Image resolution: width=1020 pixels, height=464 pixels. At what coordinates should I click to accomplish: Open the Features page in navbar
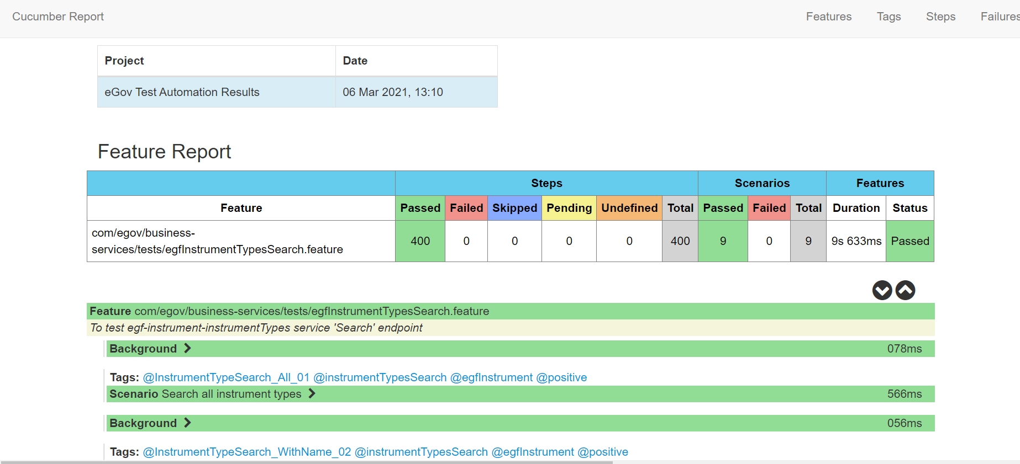pos(828,17)
